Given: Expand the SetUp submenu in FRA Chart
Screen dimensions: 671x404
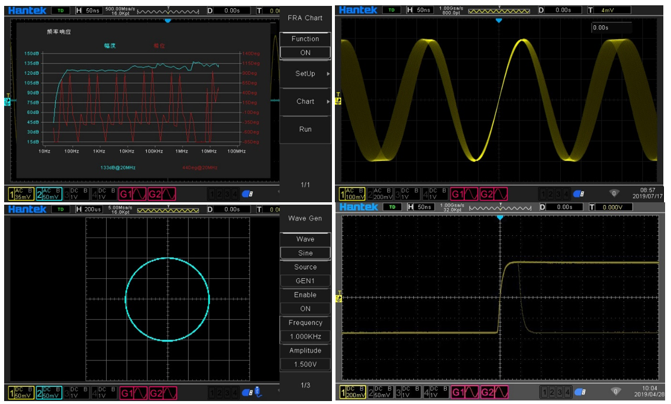Looking at the screenshot, I should point(305,74).
